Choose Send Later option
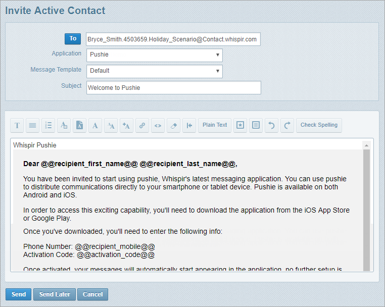The width and height of the screenshot is (385, 307). coord(55,294)
